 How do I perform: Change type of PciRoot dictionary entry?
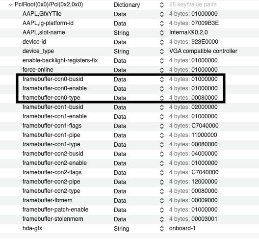click(x=162, y=5)
